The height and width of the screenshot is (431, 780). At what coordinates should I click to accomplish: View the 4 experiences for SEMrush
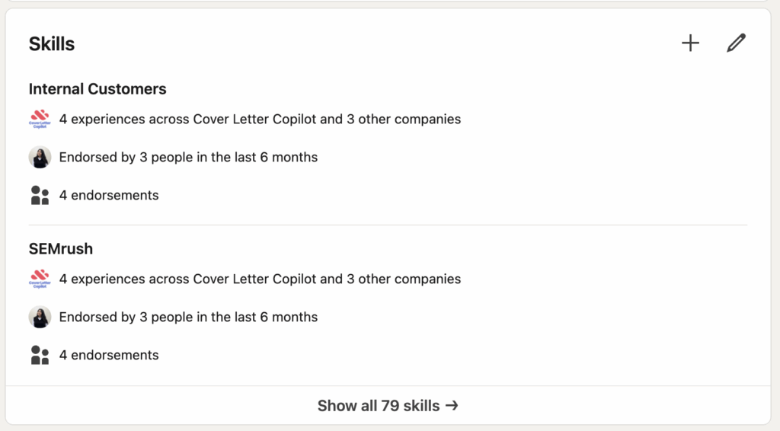pyautogui.click(x=260, y=279)
